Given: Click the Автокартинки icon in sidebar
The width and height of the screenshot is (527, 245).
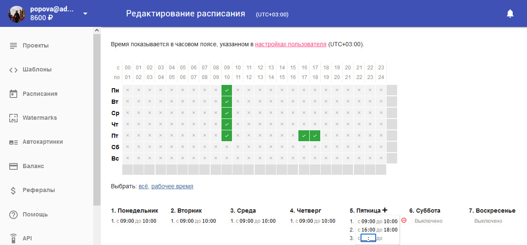Looking at the screenshot, I should coord(13,142).
